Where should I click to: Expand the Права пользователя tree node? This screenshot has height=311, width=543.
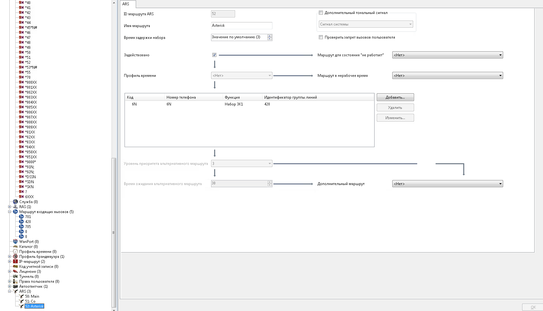pos(9,281)
